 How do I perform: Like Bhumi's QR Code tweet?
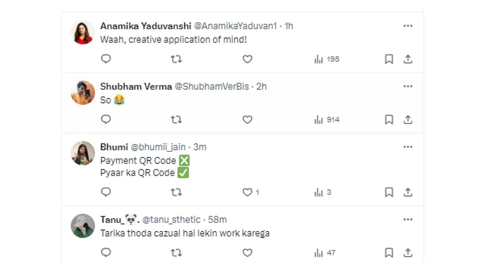click(247, 192)
